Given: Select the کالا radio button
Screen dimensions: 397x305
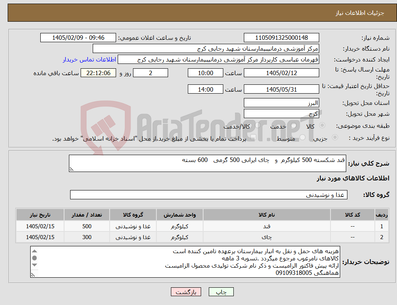Looking at the screenshot, I should coord(322,125).
